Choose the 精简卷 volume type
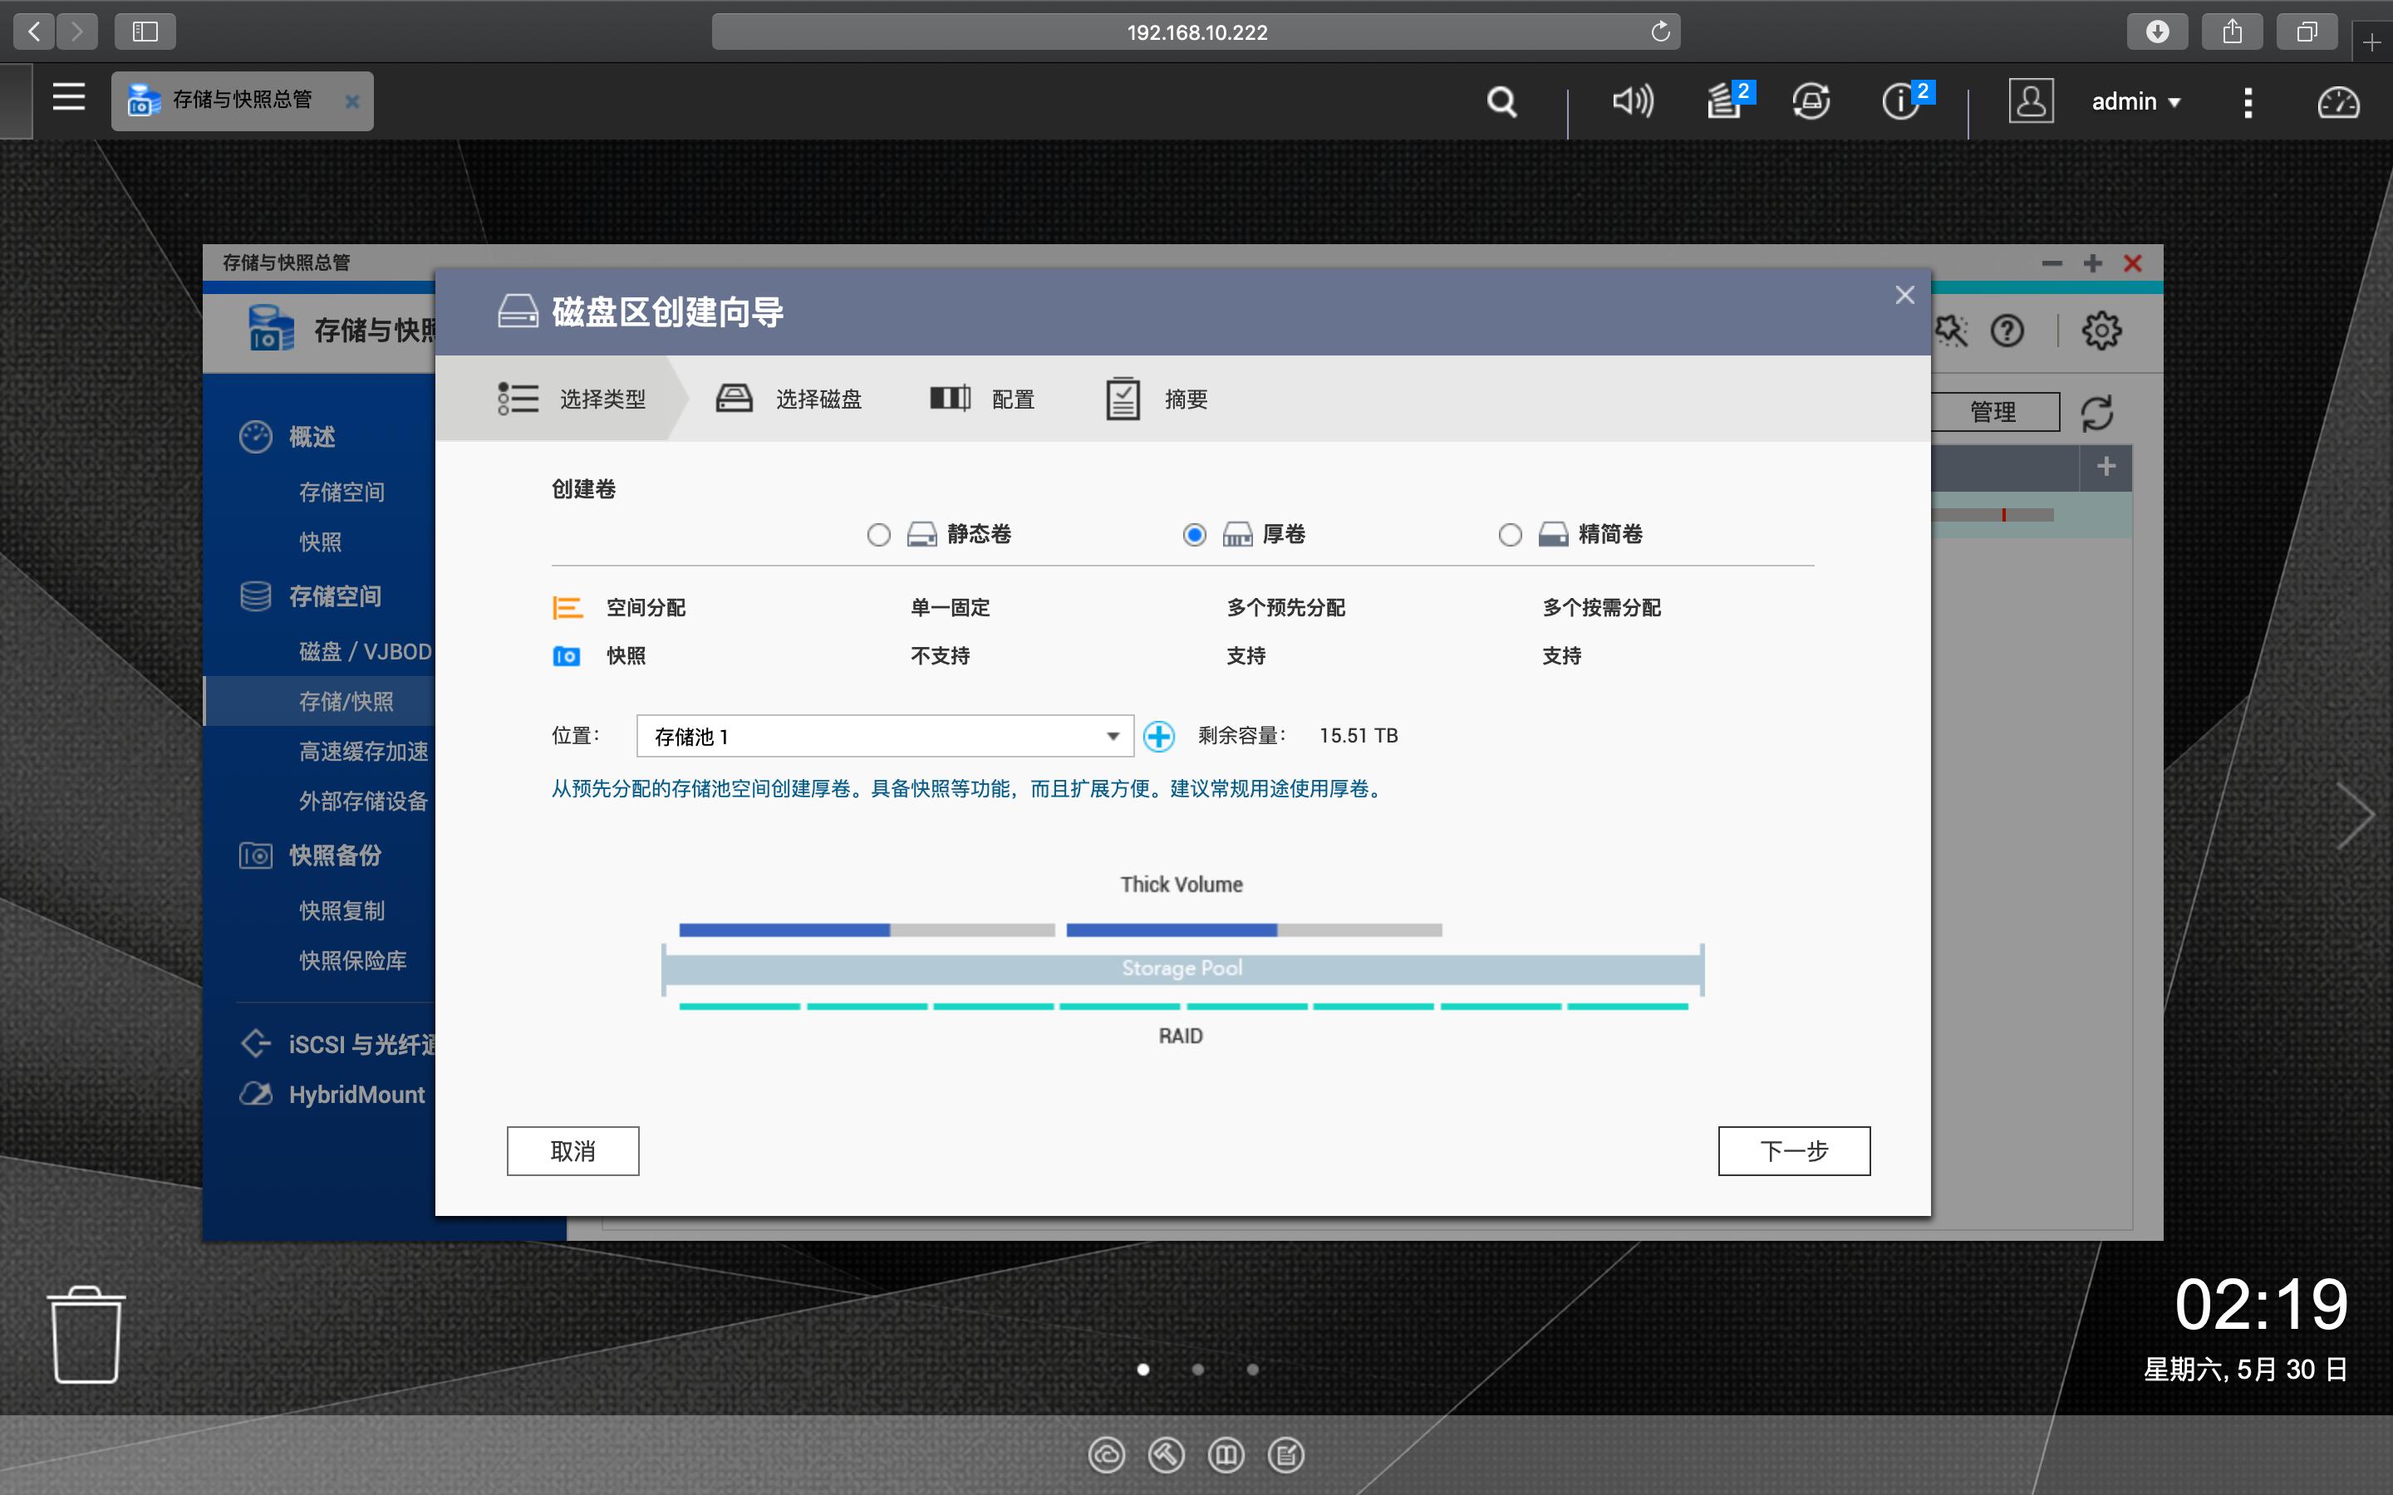 (x=1510, y=534)
